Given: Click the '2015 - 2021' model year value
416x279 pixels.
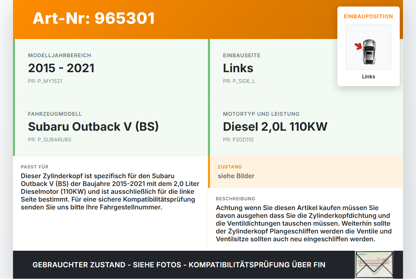Looking at the screenshot, I should coord(61,68).
